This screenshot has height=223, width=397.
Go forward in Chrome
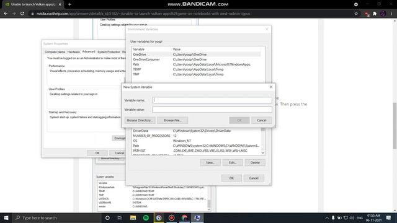click(x=14, y=14)
